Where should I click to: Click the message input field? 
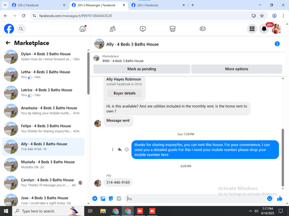coord(197,199)
